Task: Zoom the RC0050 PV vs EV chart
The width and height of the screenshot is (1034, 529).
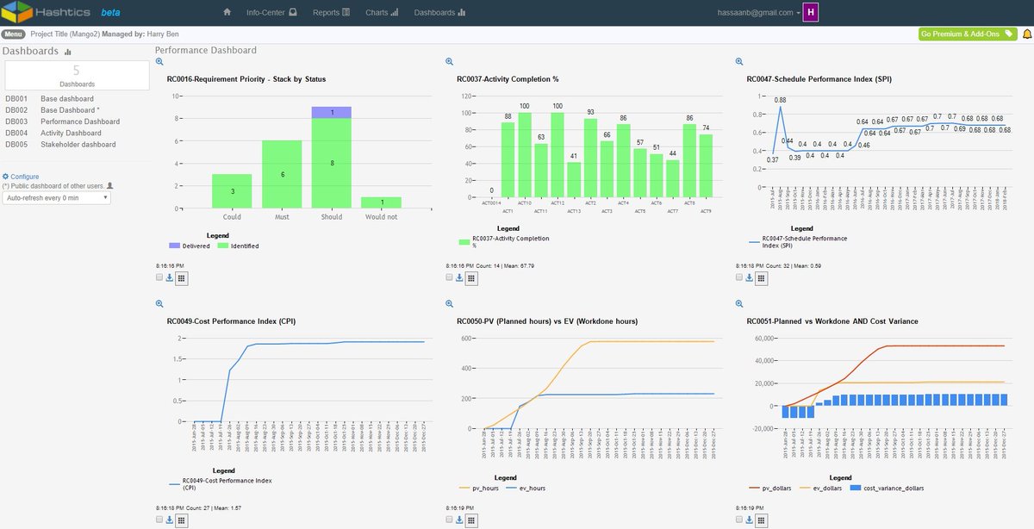Action: (449, 303)
